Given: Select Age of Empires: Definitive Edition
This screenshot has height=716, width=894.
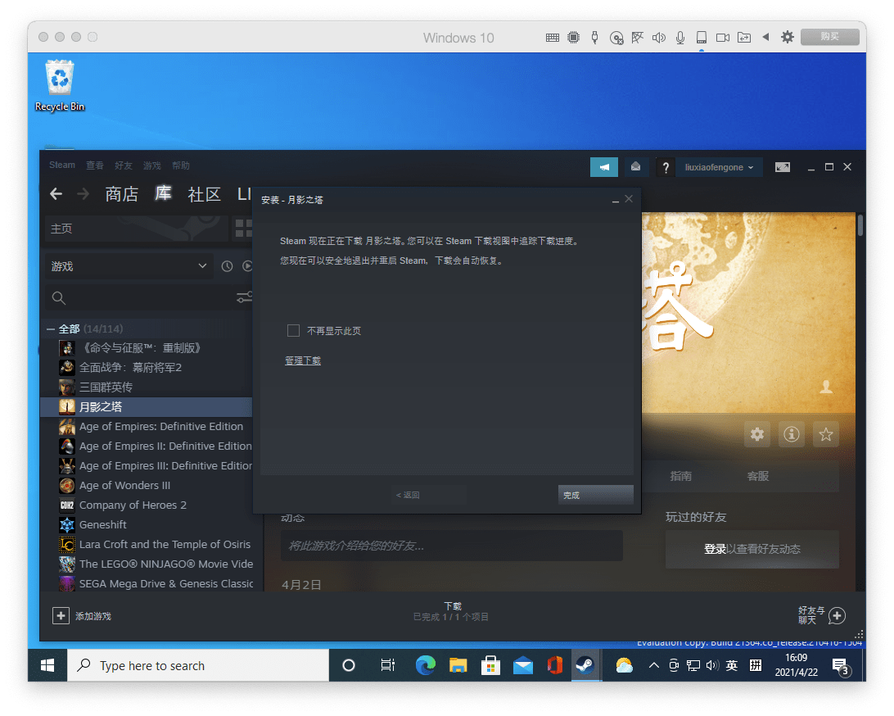Looking at the screenshot, I should pyautogui.click(x=155, y=426).
